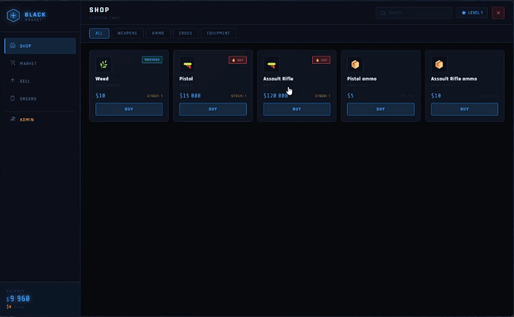The image size is (514, 317).
Task: Click the Assault Rifle ammo title
Action: pos(454,79)
